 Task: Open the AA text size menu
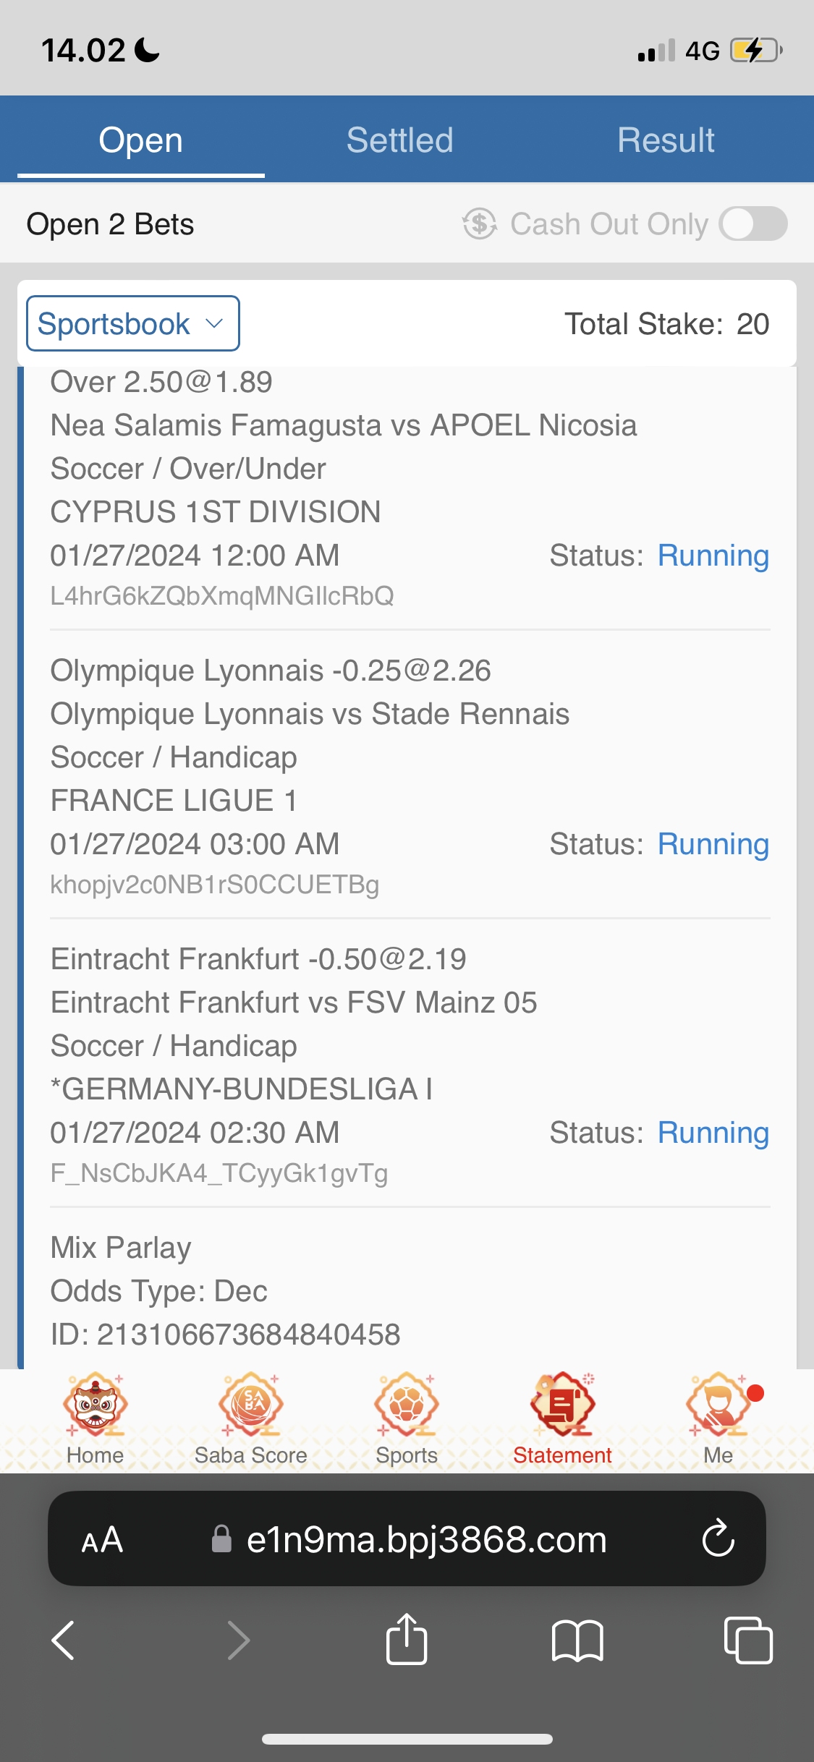pyautogui.click(x=102, y=1539)
